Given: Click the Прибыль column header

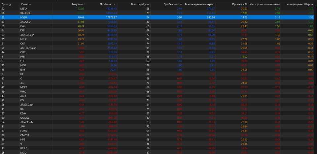Looking at the screenshot, I should [106, 4].
